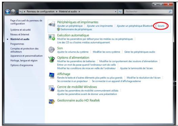Click the Son speaker icon
Viewport: 178px width, 126px height.
pos(52,50)
